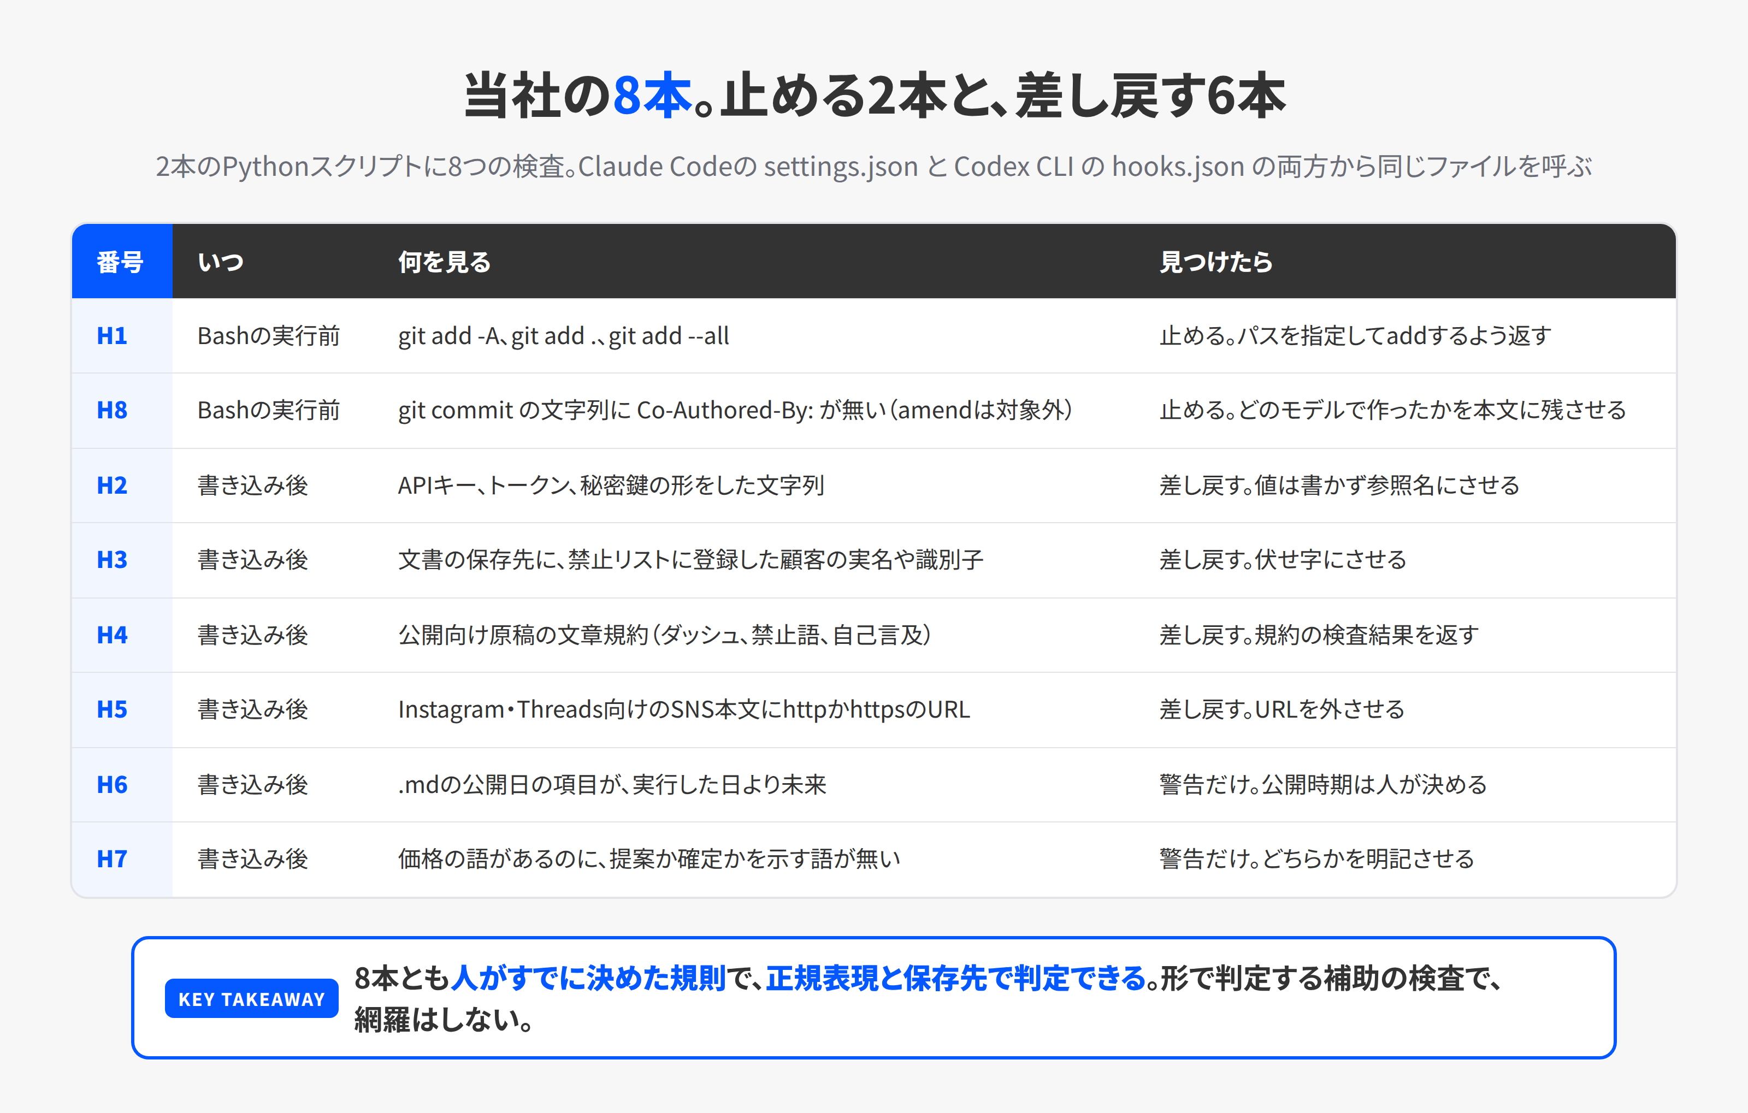The height and width of the screenshot is (1113, 1748).
Task: Click 書き込み後 in the H5 row
Action: (252, 709)
